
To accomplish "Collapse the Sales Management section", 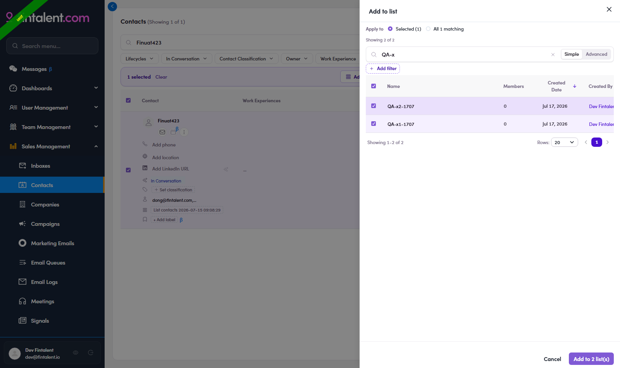I will click(x=52, y=146).
